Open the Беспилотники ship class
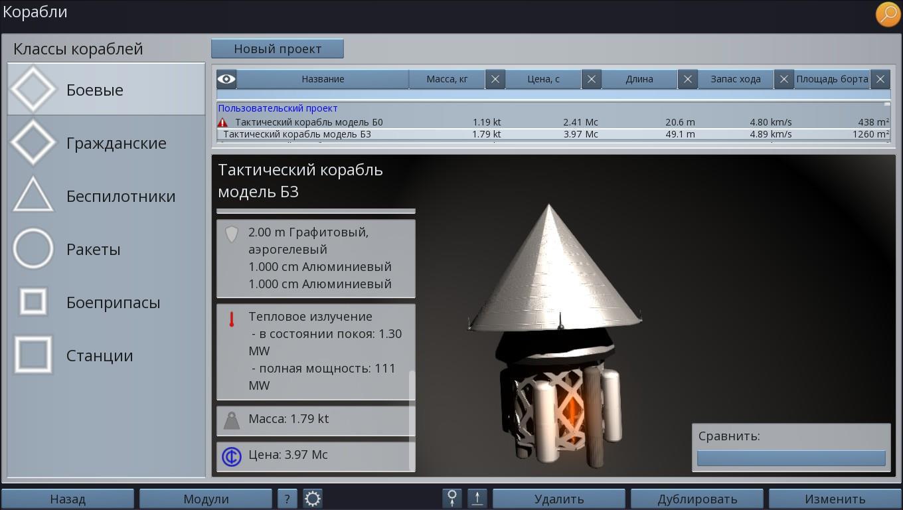 106,195
